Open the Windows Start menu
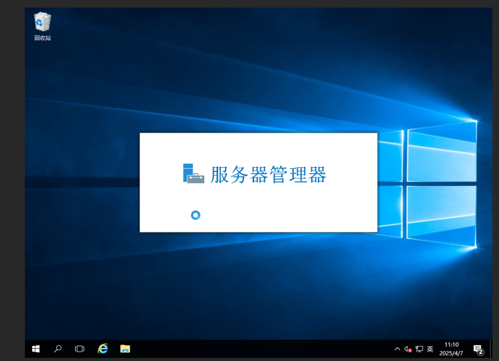This screenshot has height=361, width=499. pos(35,349)
